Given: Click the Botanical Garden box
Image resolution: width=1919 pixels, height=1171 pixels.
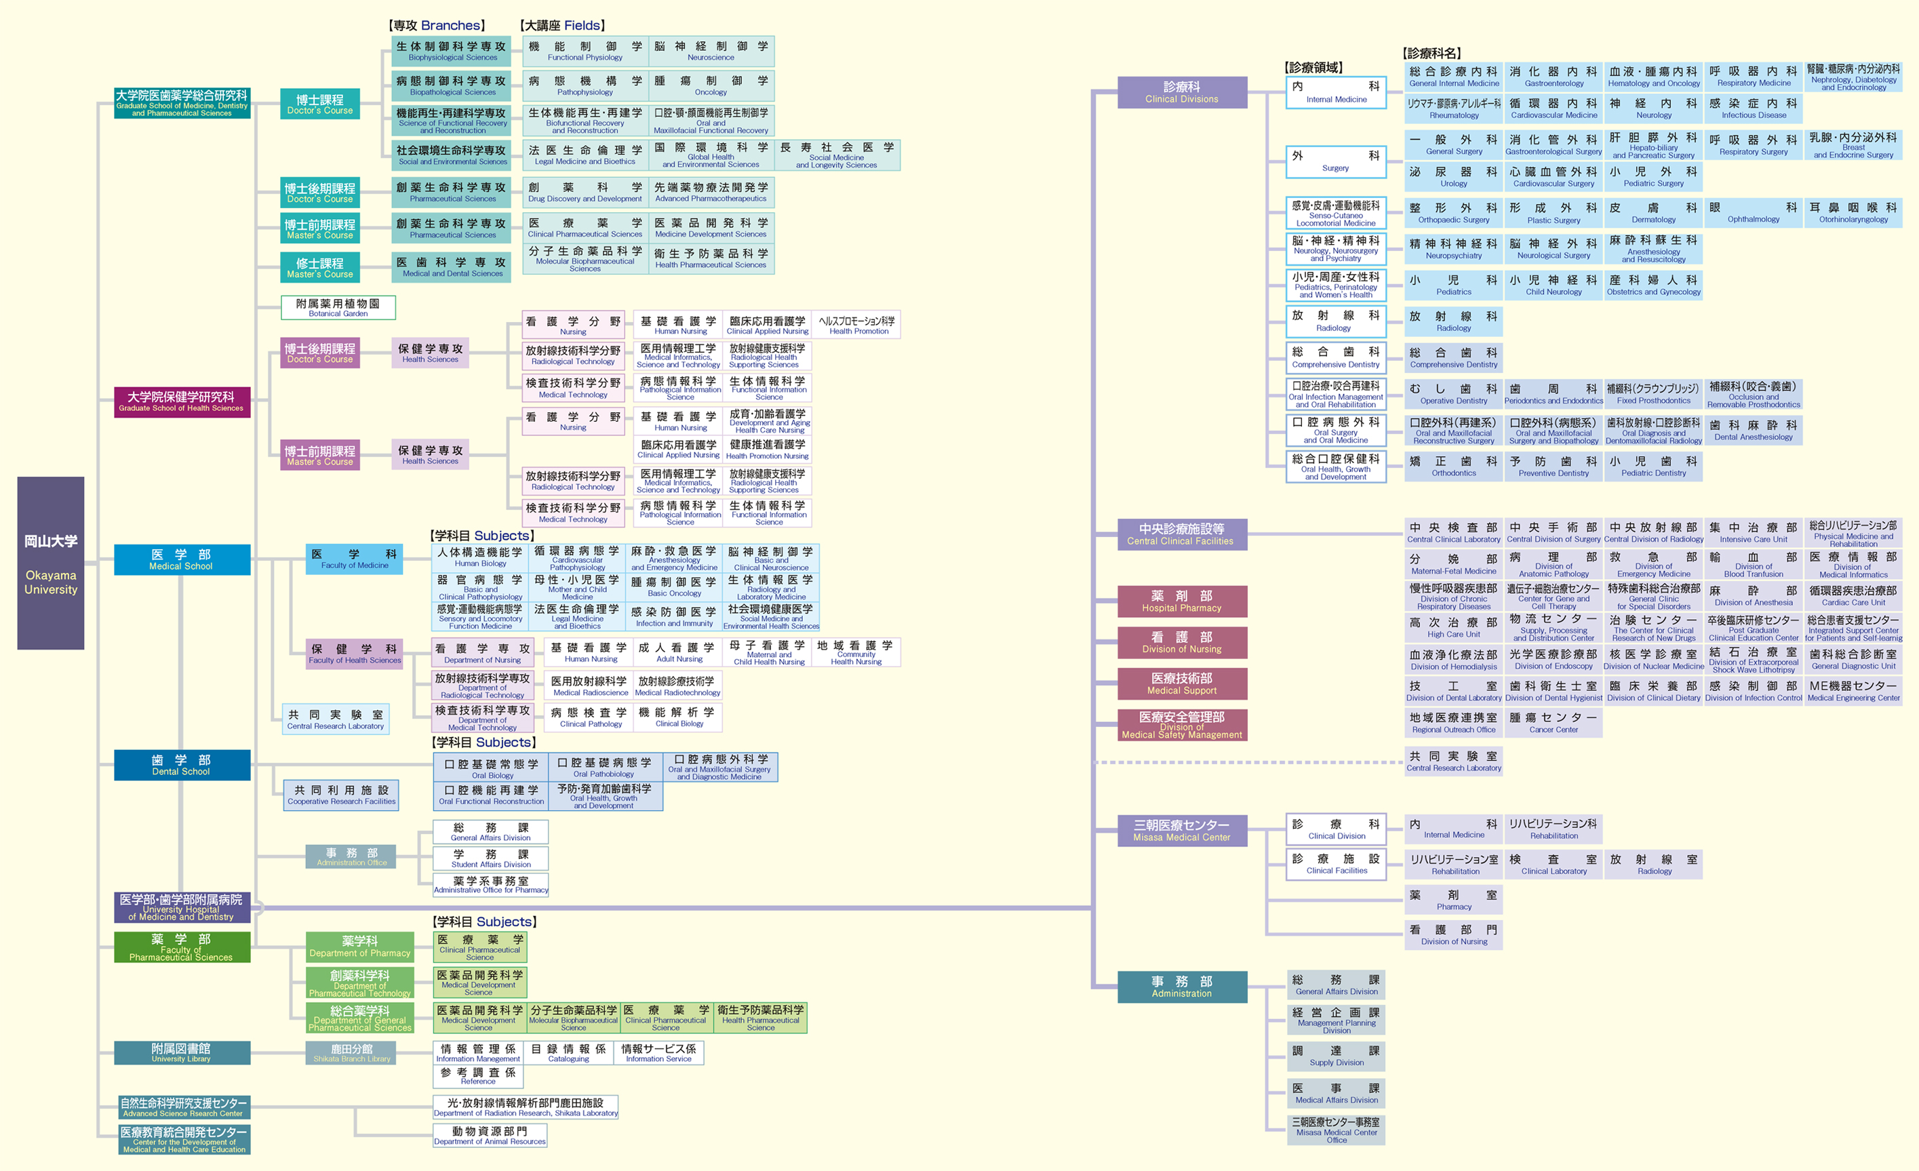Looking at the screenshot, I should (x=338, y=308).
